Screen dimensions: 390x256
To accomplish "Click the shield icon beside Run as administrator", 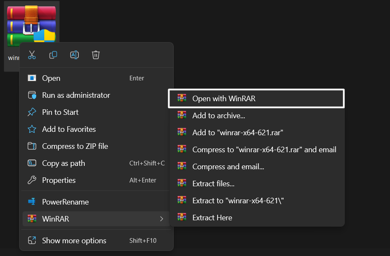I will point(32,95).
